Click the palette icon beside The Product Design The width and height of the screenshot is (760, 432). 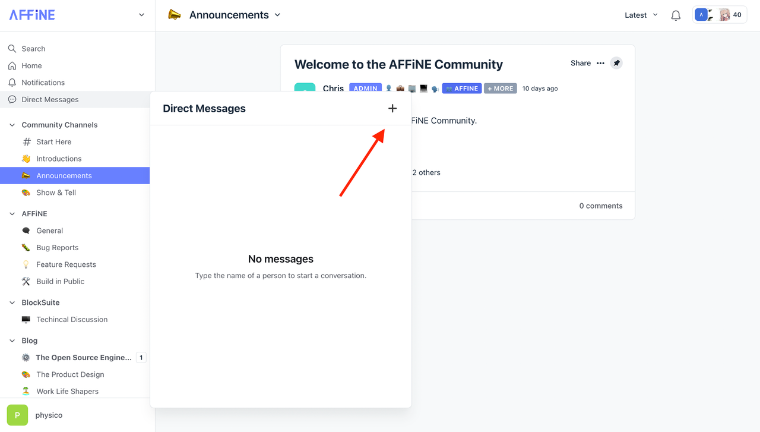pos(26,374)
